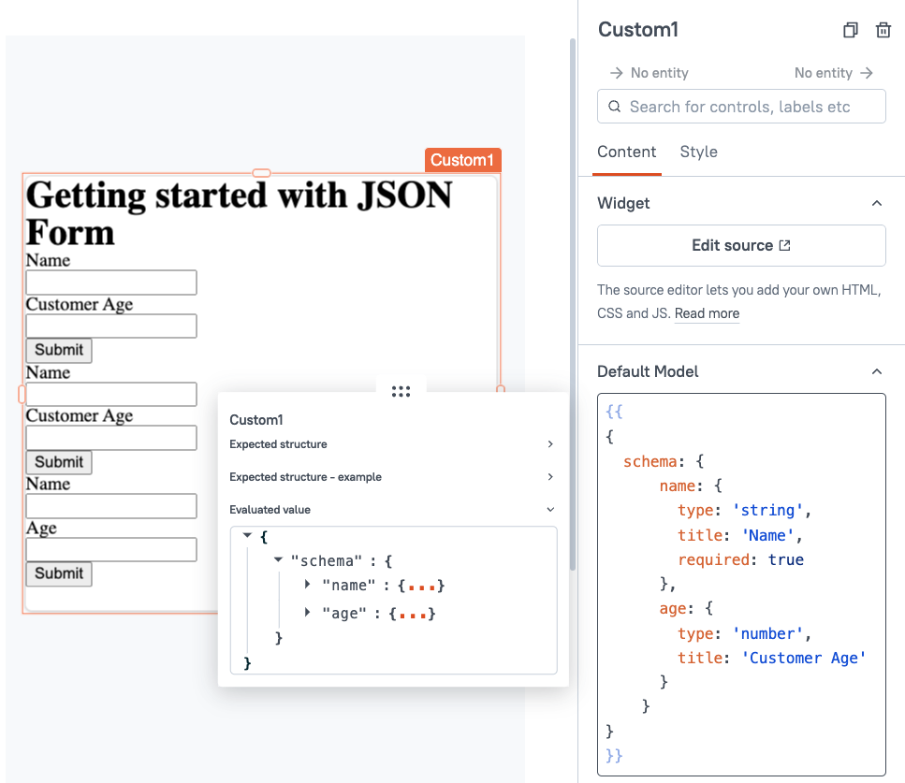The image size is (905, 783).
Task: Select the Content tab
Action: (626, 152)
